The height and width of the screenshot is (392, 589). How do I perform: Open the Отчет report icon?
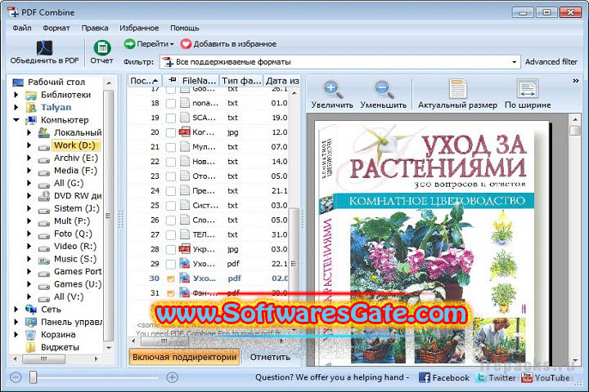101,47
